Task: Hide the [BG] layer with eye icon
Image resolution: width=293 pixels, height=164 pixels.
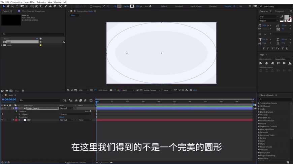Action: [x=2, y=120]
